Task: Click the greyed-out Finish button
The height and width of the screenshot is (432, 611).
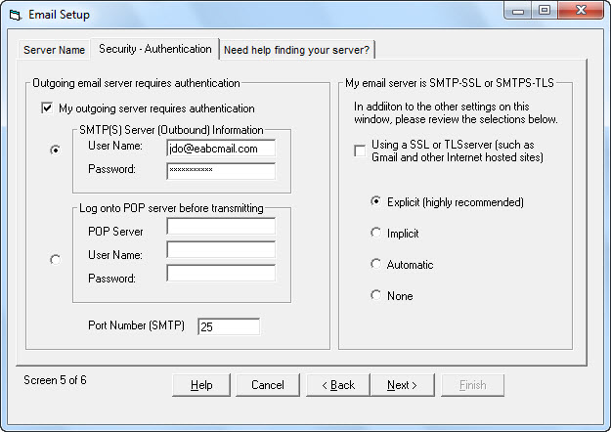Action: [472, 385]
